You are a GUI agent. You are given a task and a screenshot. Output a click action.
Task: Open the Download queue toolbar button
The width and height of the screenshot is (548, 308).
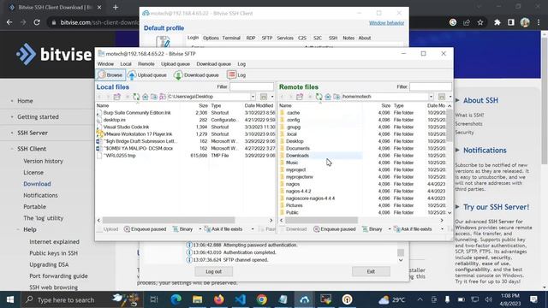pos(196,75)
